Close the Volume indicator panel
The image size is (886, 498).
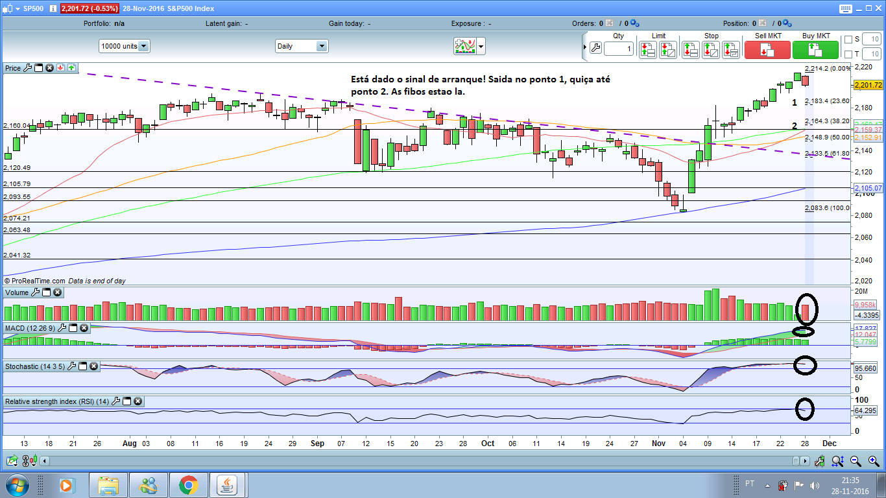(57, 292)
